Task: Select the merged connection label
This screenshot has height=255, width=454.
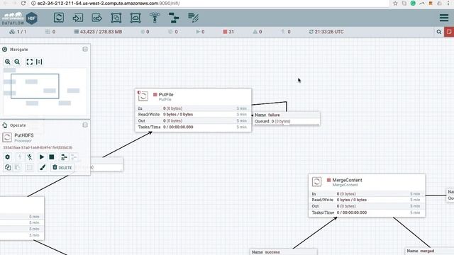Action: [x=430, y=251]
